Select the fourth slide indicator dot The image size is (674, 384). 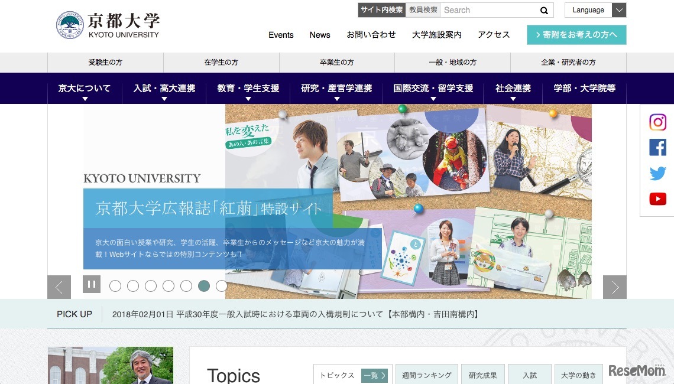pyautogui.click(x=168, y=286)
